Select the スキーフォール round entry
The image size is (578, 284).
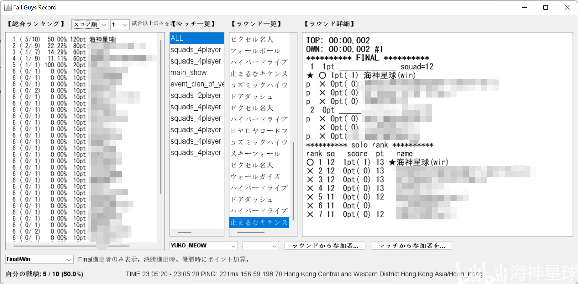tap(259, 154)
